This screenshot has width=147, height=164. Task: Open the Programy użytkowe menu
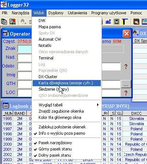pos(109,13)
